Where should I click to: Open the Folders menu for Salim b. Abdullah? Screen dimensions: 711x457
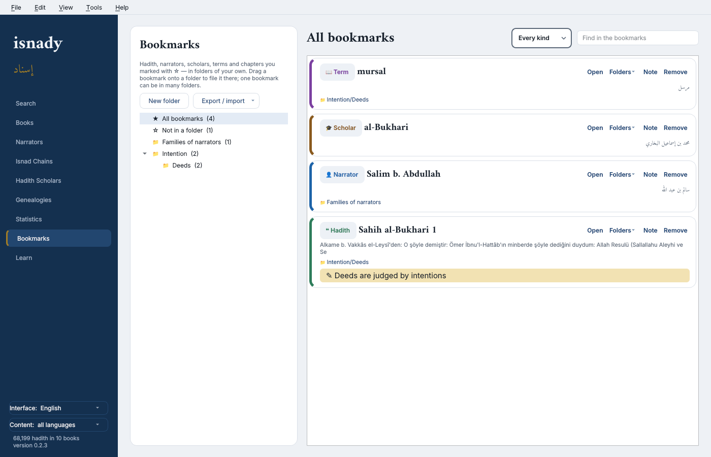(x=622, y=175)
